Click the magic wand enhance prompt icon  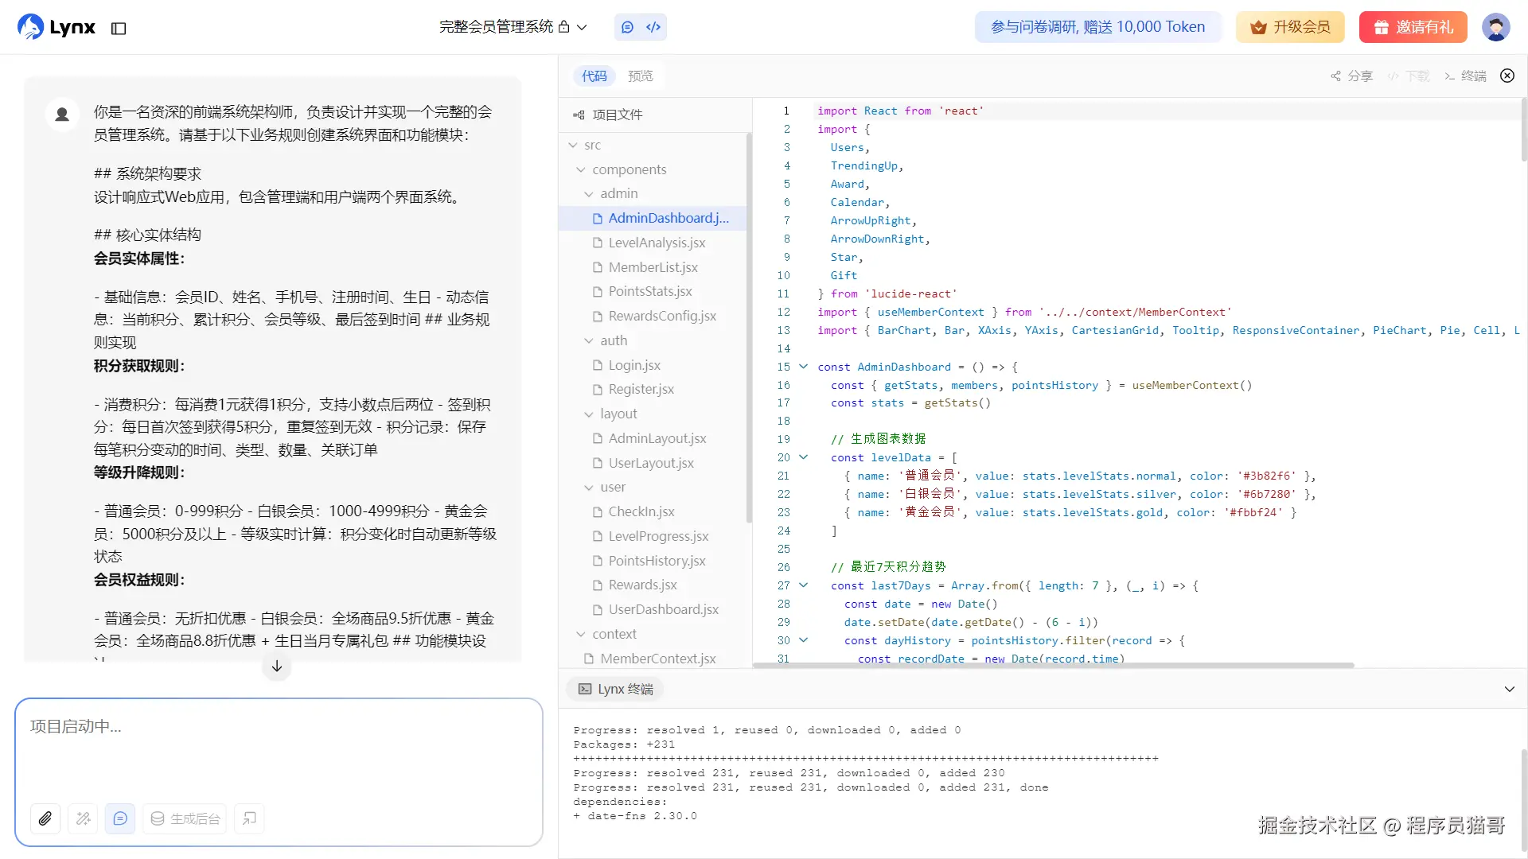tap(83, 818)
